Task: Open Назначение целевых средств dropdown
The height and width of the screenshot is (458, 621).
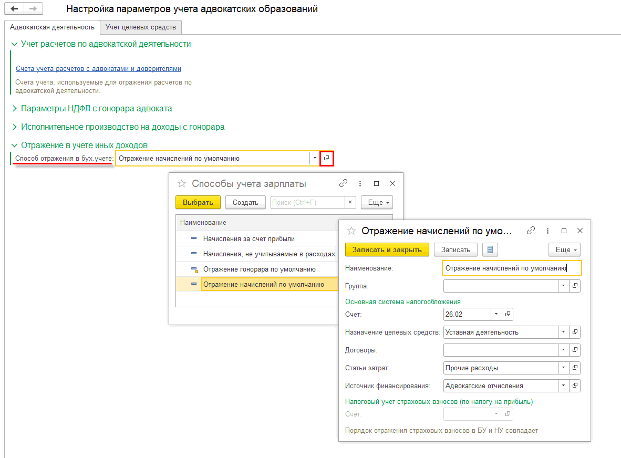Action: 563,332
